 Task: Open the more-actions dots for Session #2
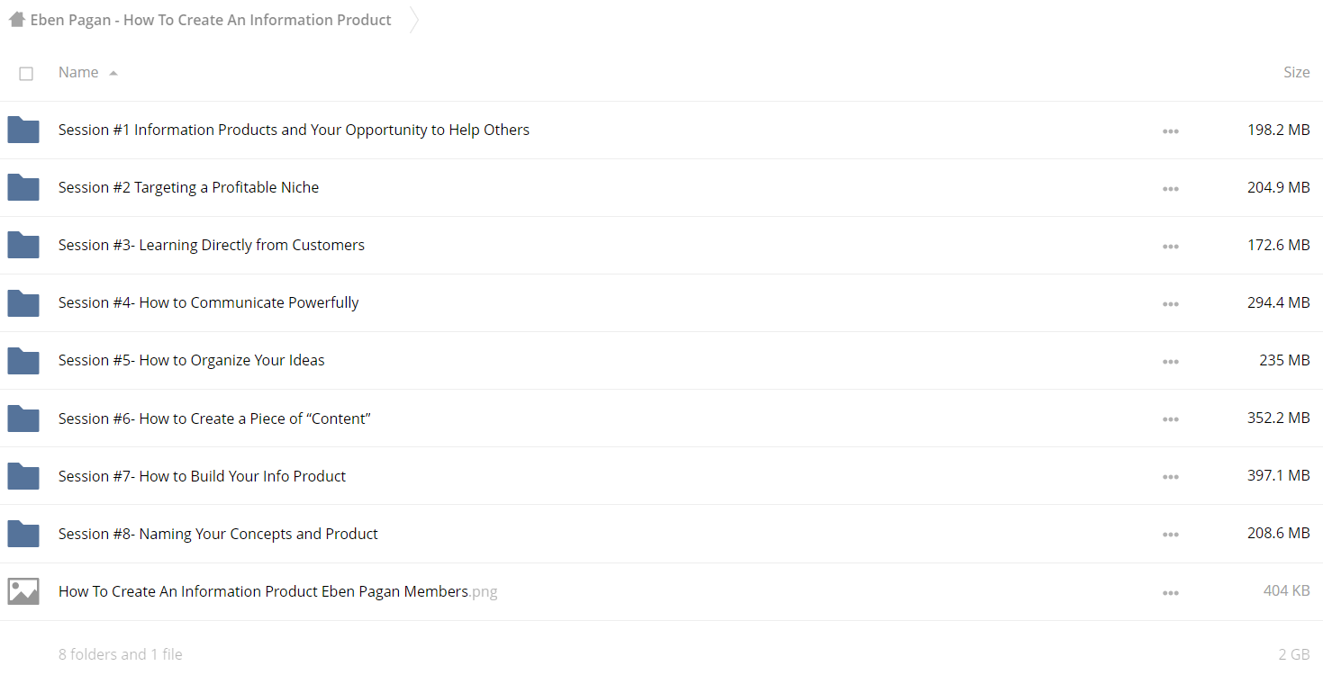pos(1171,189)
